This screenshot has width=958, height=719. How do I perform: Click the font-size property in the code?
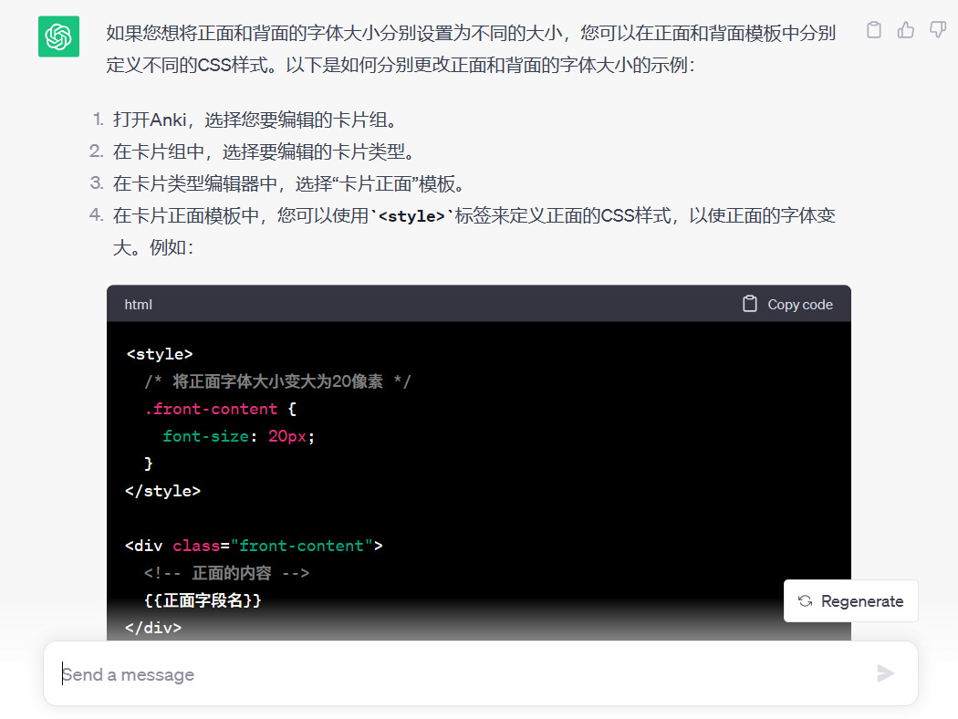[205, 436]
